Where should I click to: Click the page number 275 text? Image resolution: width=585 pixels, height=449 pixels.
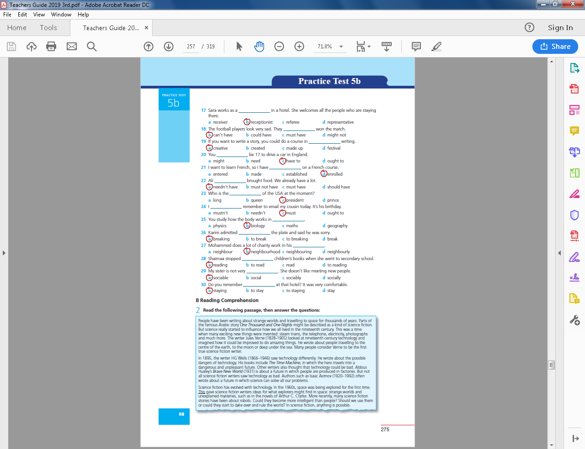point(385,429)
